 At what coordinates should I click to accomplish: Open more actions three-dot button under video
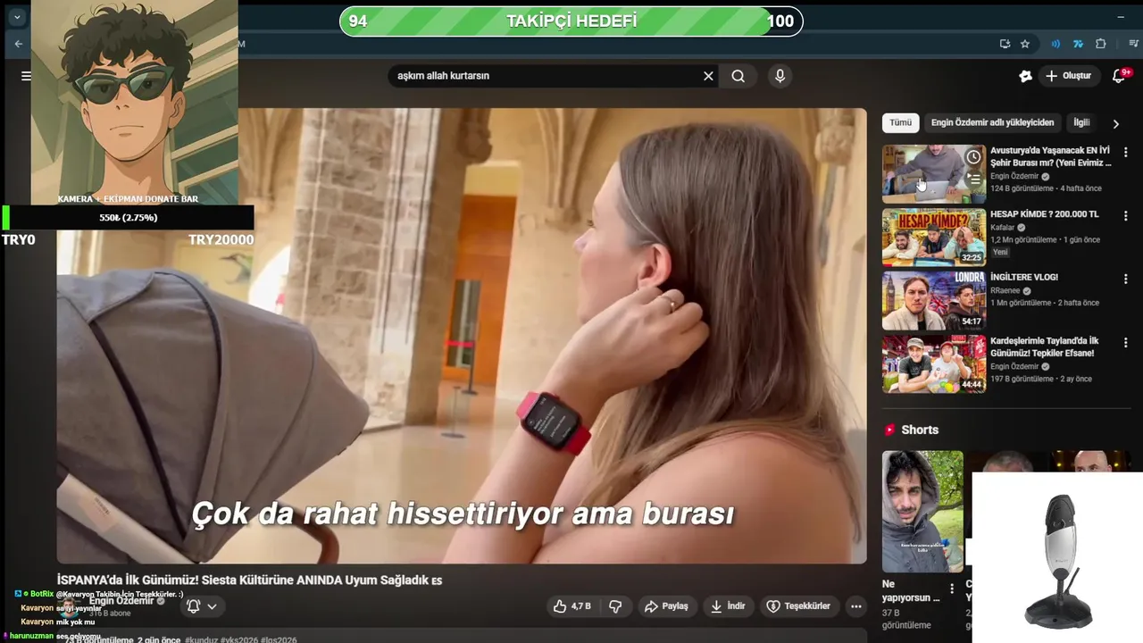pyautogui.click(x=855, y=606)
